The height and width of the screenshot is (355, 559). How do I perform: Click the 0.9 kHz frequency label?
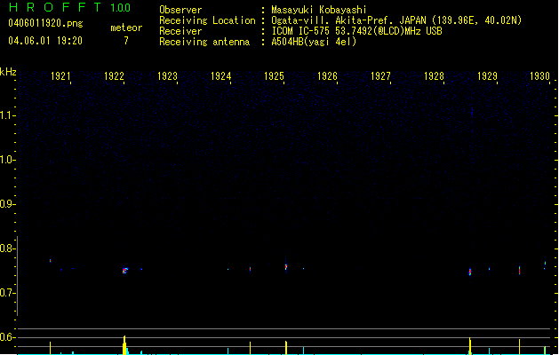pos(7,204)
